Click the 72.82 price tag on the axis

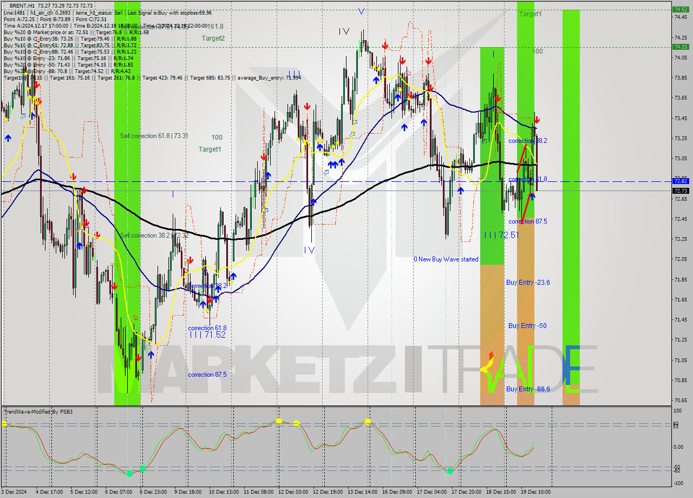[680, 181]
